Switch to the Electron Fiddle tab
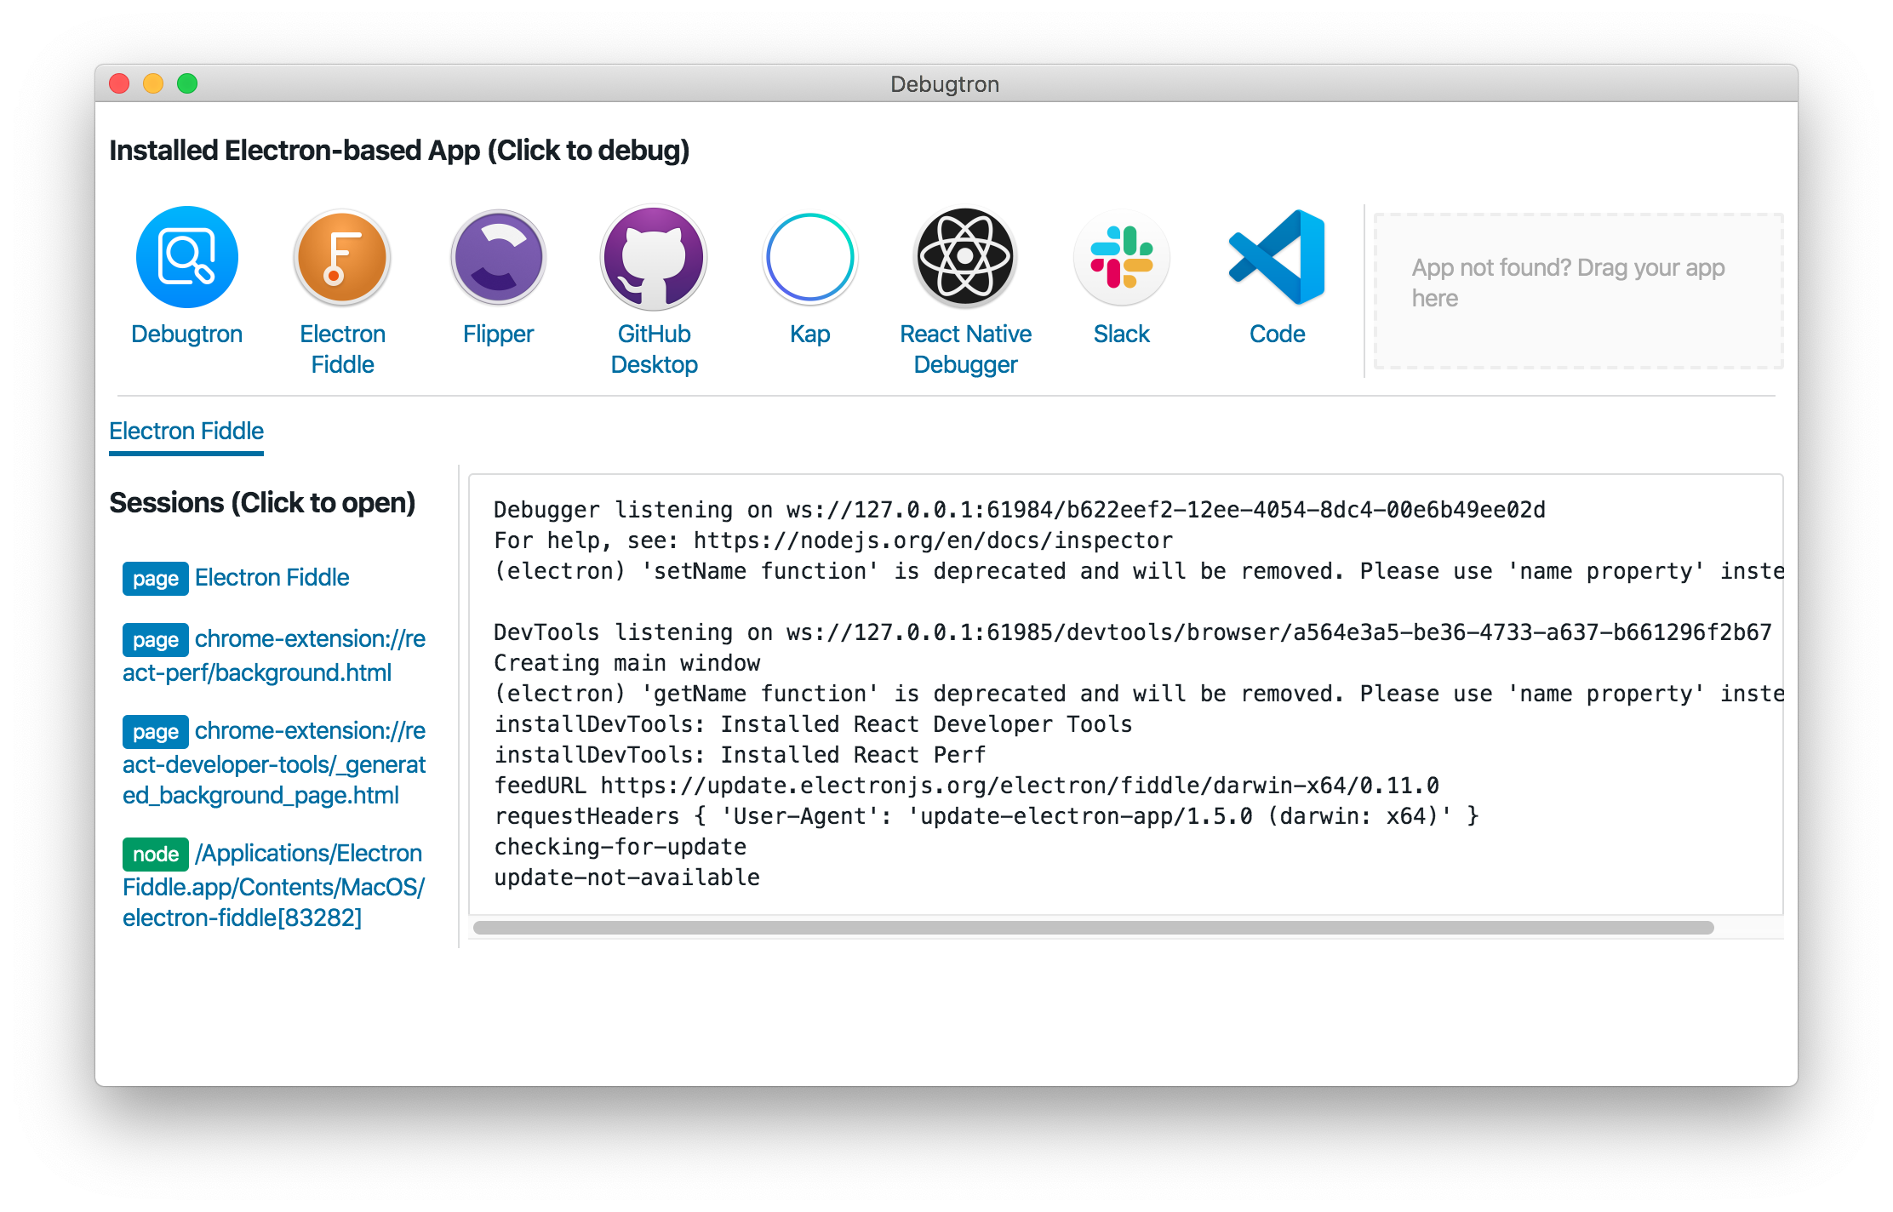The width and height of the screenshot is (1893, 1212). pos(186,432)
